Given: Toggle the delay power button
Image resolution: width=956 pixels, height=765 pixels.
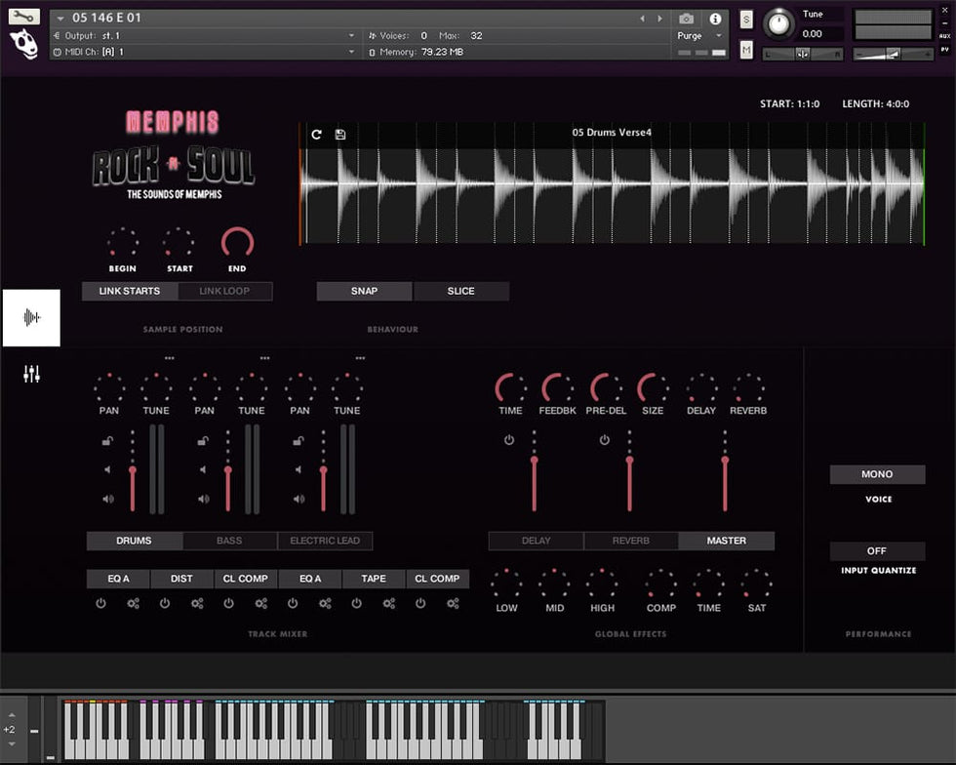Looking at the screenshot, I should pos(509,440).
